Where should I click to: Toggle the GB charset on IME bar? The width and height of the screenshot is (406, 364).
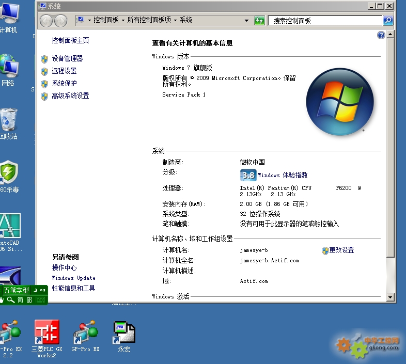point(29,300)
